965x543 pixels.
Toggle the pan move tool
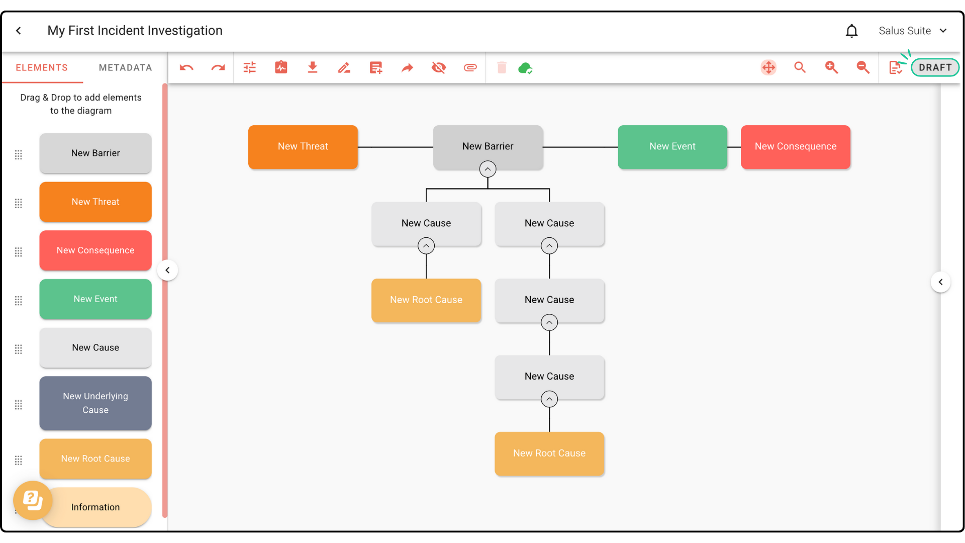click(x=768, y=67)
